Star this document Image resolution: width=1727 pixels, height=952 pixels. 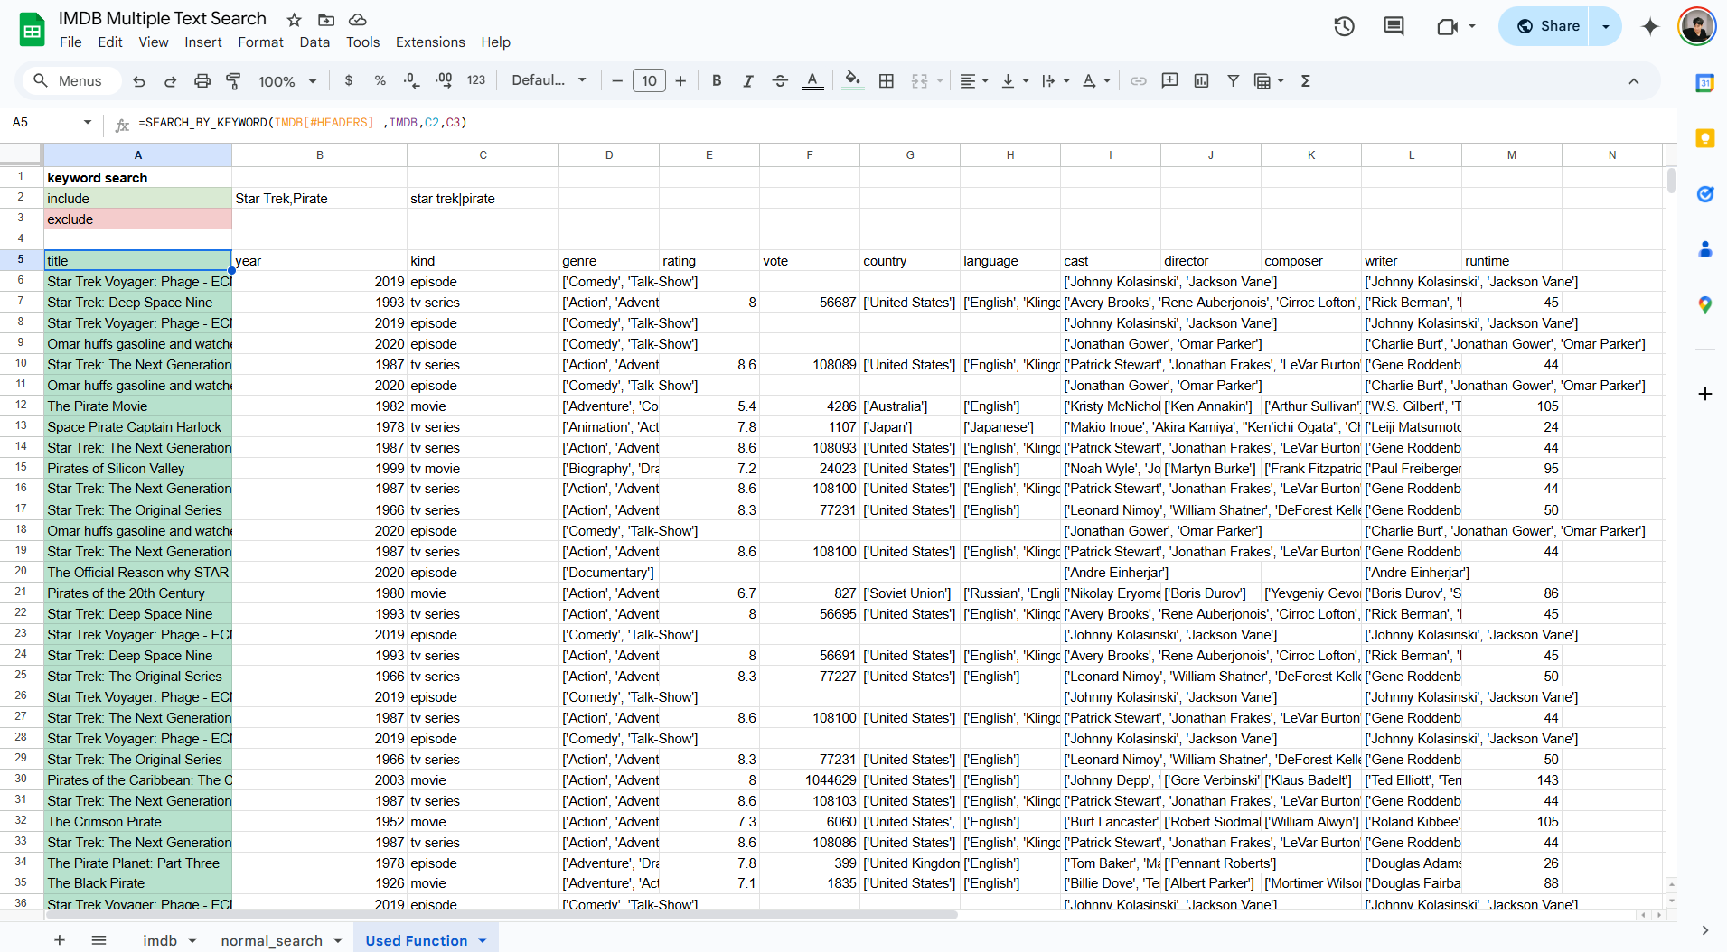click(294, 19)
